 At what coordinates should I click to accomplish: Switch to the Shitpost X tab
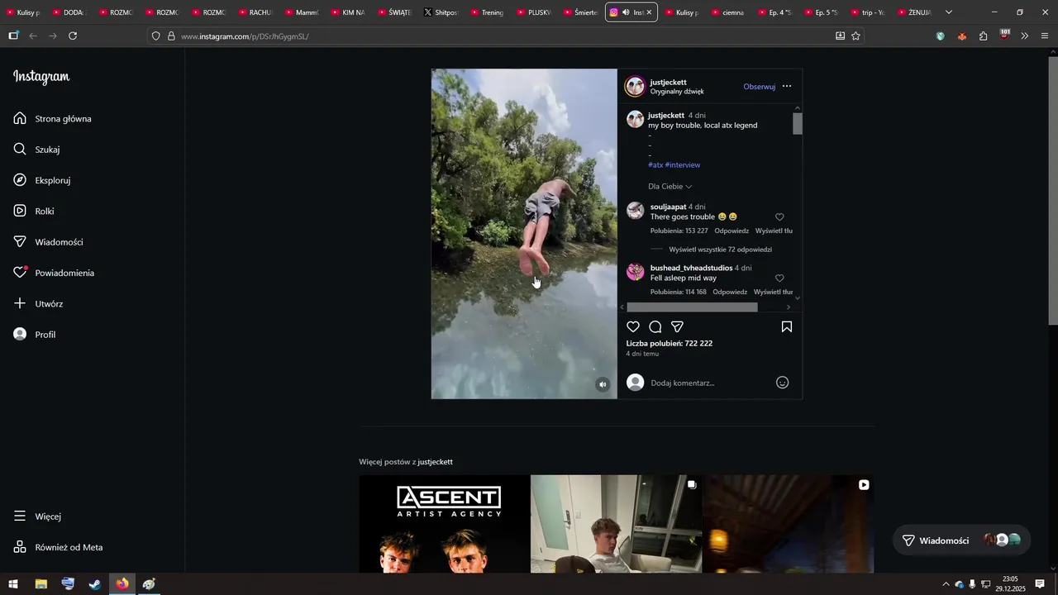(x=440, y=12)
